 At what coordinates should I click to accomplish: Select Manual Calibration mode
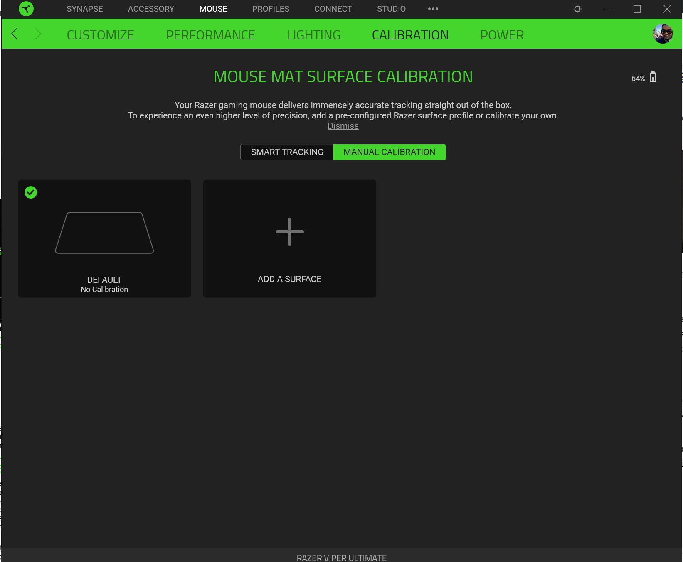[390, 152]
